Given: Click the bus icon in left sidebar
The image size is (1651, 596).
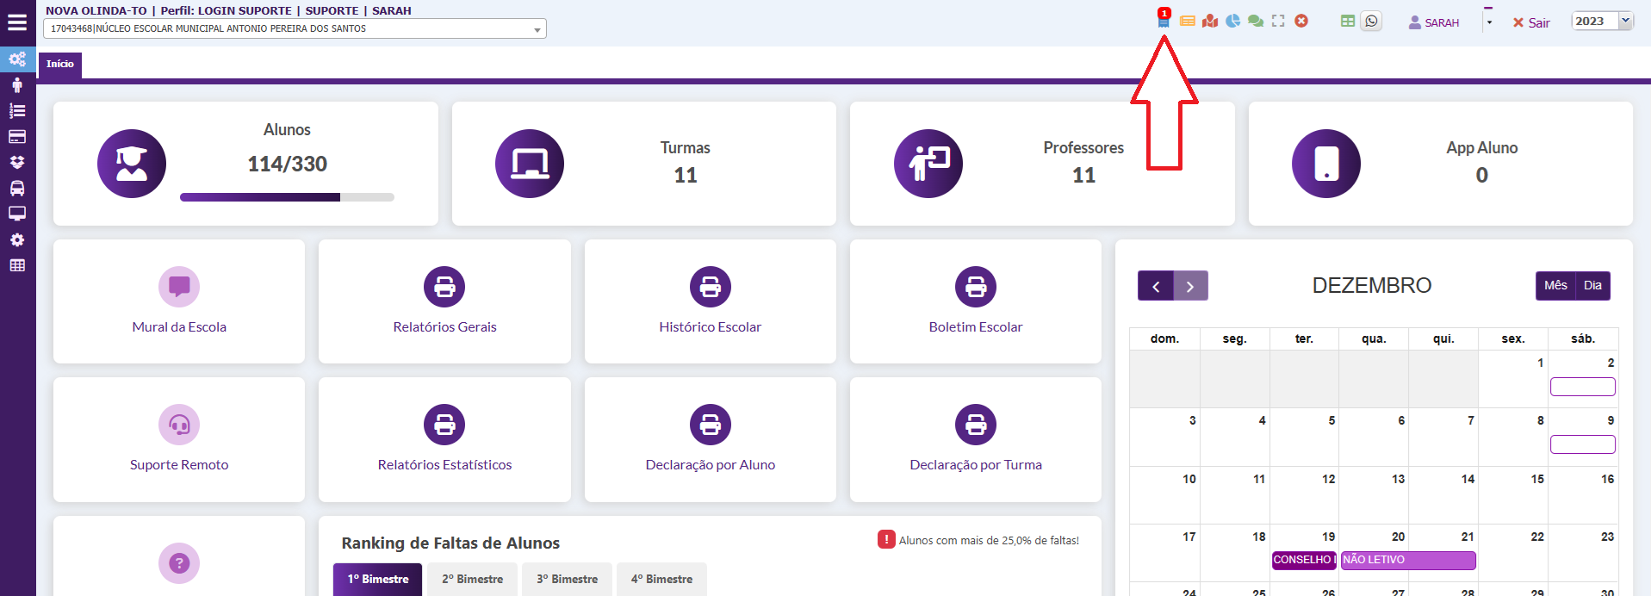Looking at the screenshot, I should coord(17,188).
